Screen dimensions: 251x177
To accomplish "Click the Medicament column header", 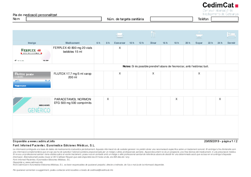I will (73, 43).
